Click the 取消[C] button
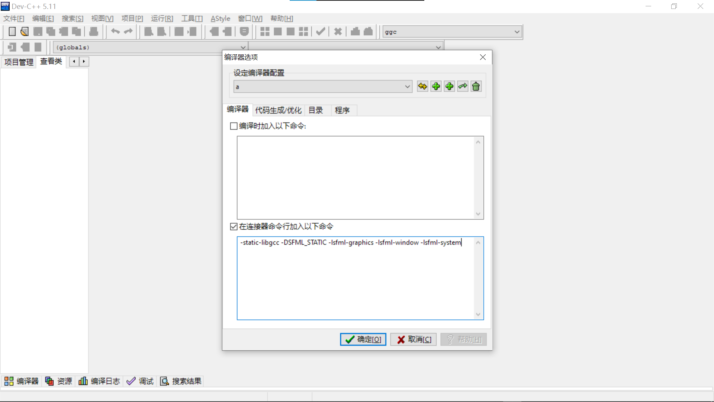 coord(413,339)
